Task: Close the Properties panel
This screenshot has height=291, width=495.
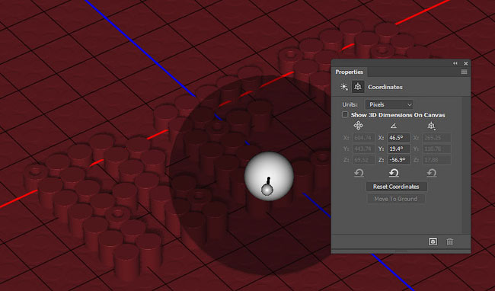Action: [465, 63]
